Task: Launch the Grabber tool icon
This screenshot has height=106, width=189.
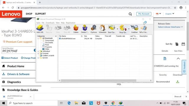Action: tap(134, 29)
